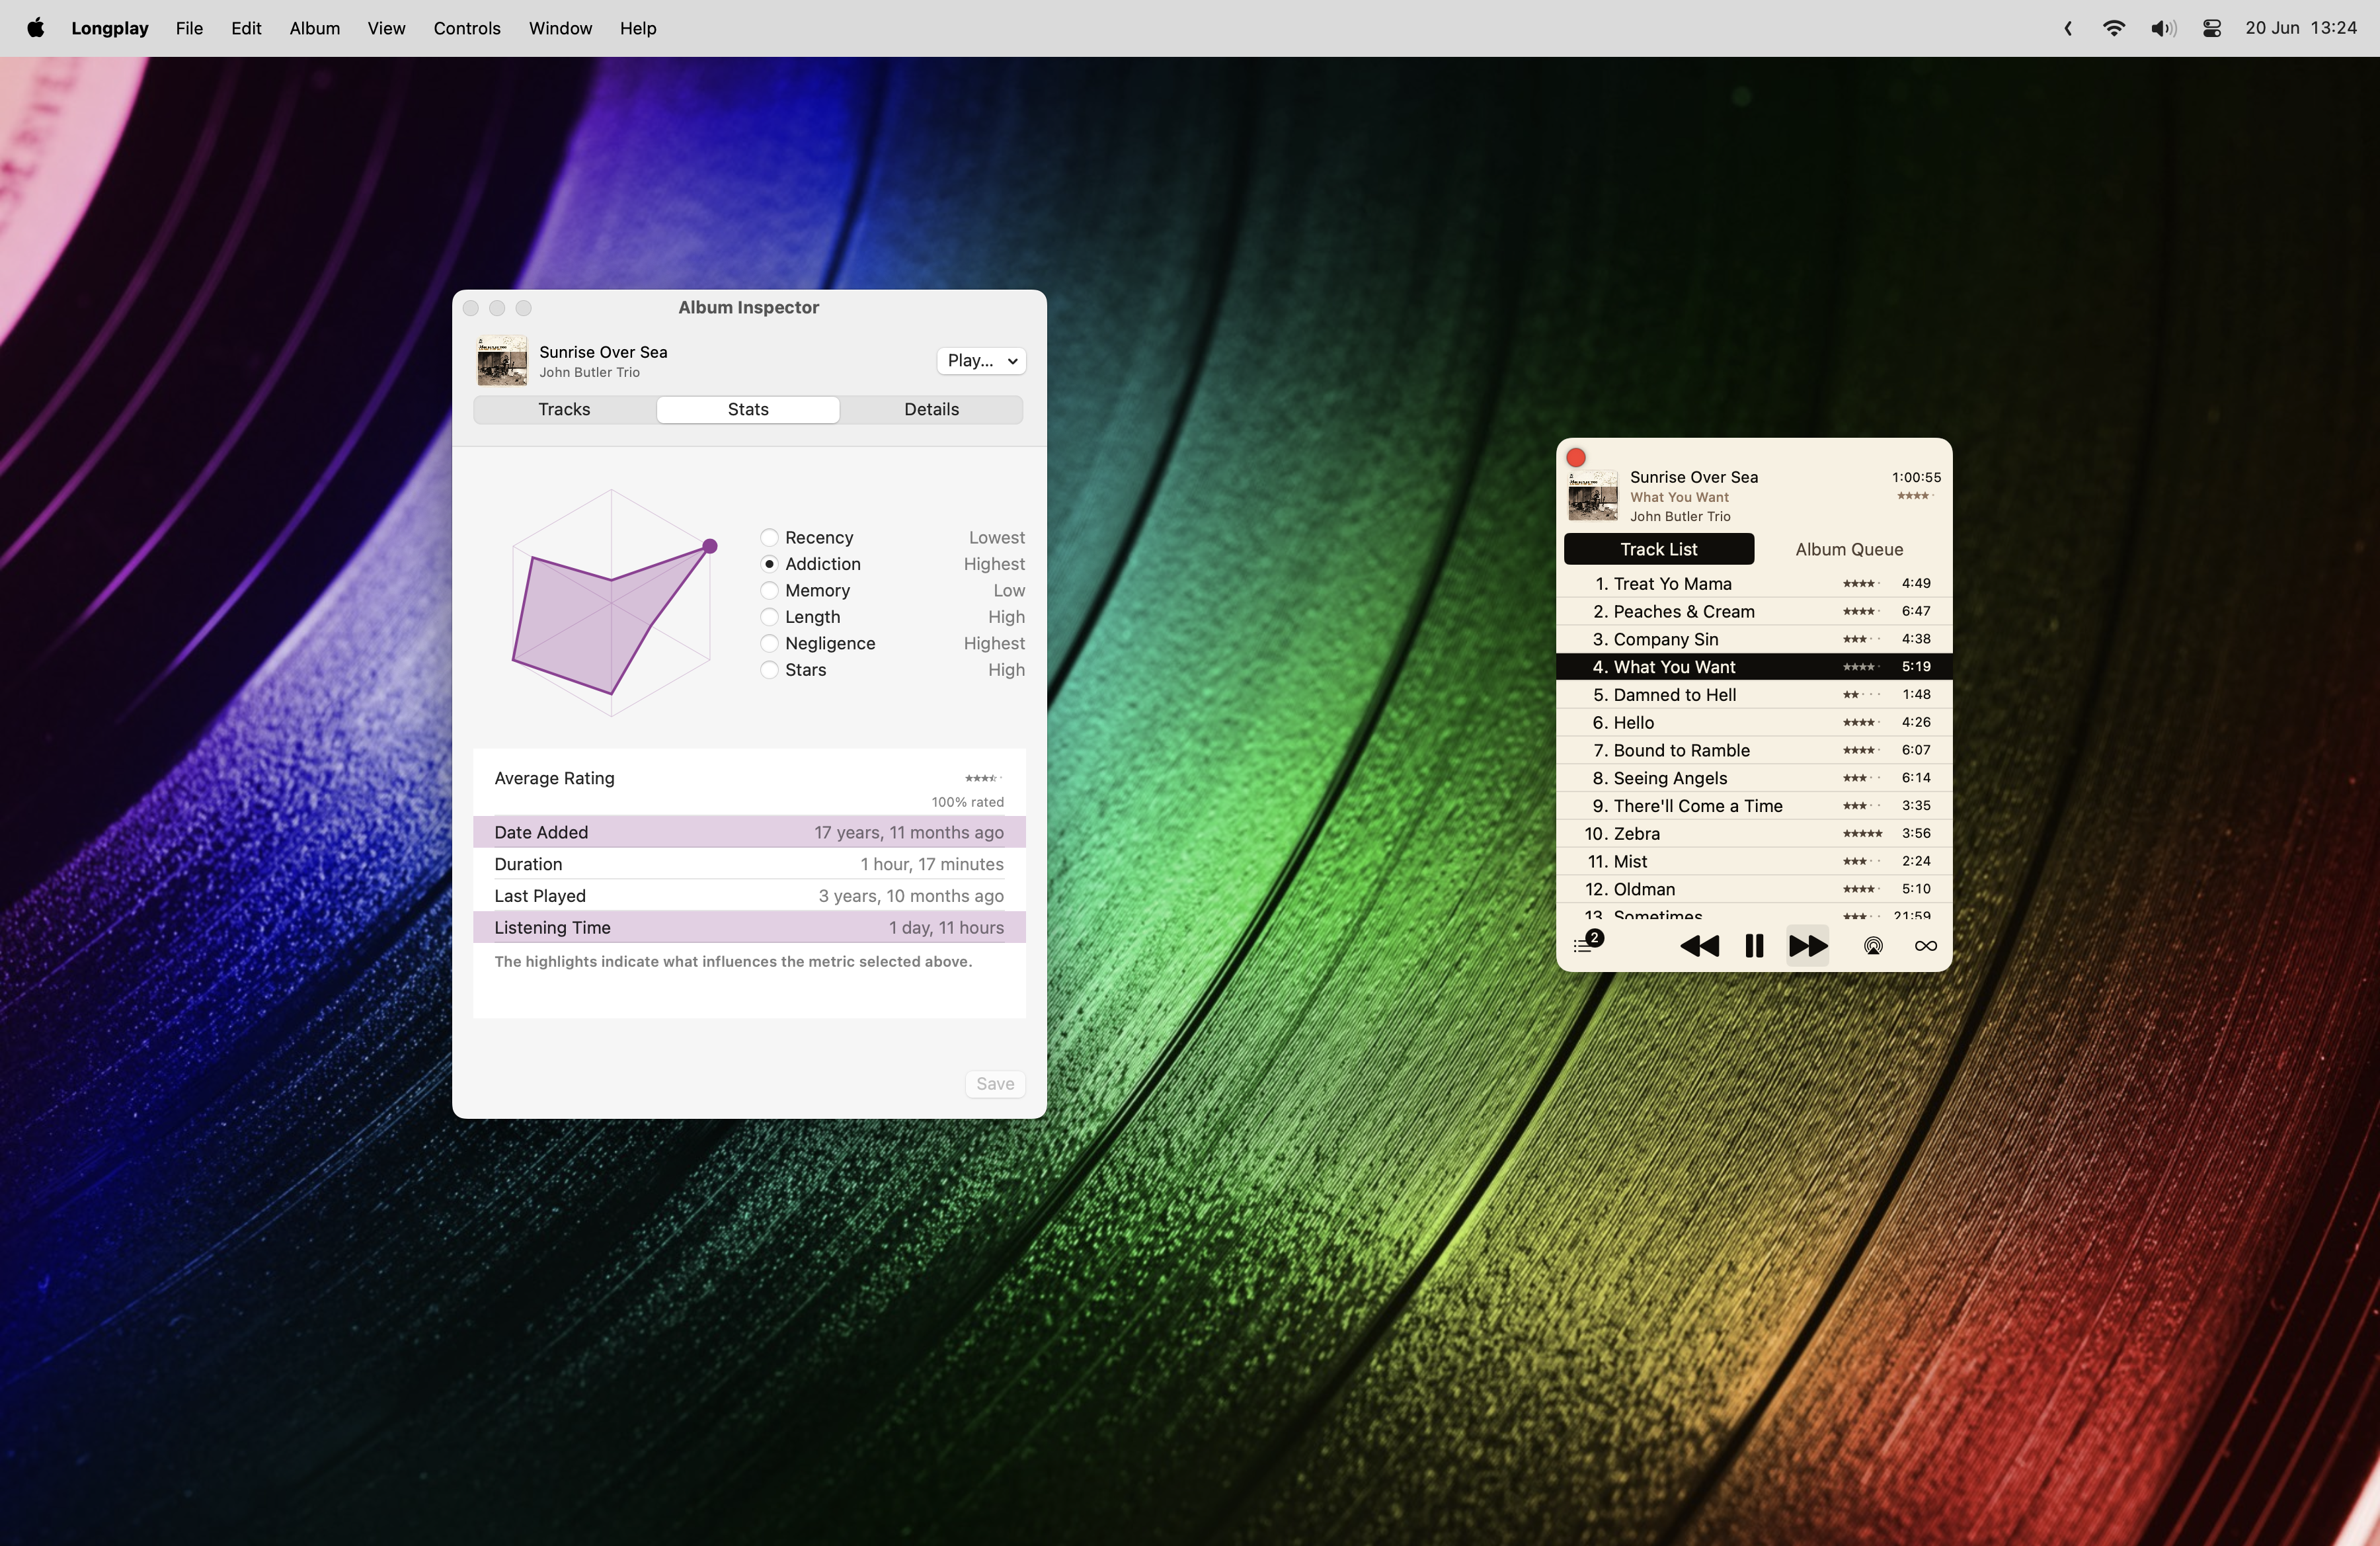Click album artwork in Album Inspector
2380x1546 pixels.
click(502, 360)
